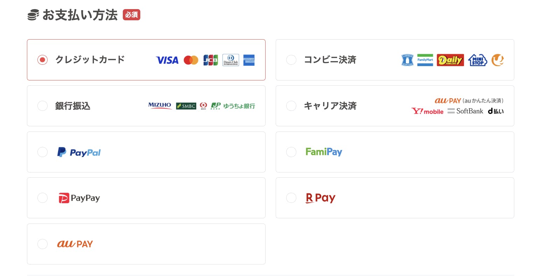
Task: Choose キャリア決済 carrier payment option
Action: tap(291, 106)
